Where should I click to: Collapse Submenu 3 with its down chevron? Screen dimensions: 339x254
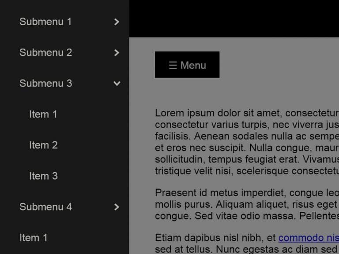click(x=117, y=83)
